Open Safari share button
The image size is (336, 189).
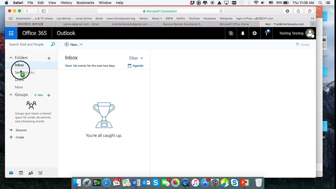pos(298,11)
